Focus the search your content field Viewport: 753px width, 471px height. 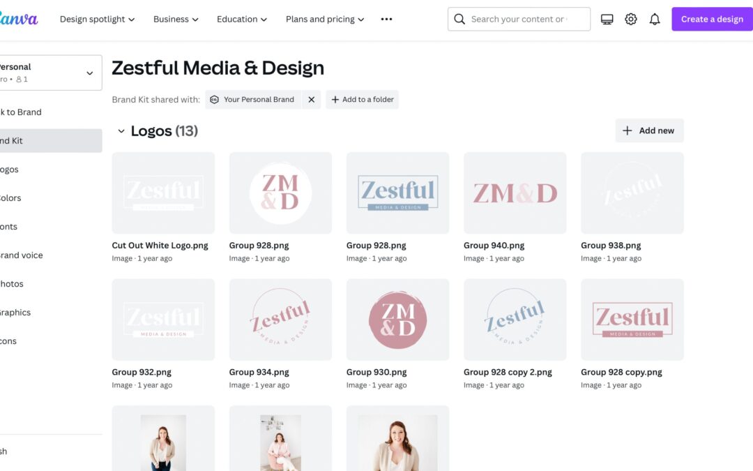pyautogui.click(x=519, y=20)
